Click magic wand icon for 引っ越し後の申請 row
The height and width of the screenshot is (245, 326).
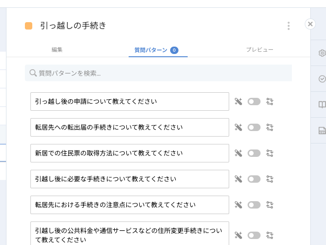pyautogui.click(x=238, y=102)
